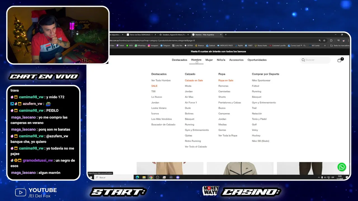Launch Microsoft Edge from the taskbar
The image size is (358, 201).
pyautogui.click(x=137, y=177)
